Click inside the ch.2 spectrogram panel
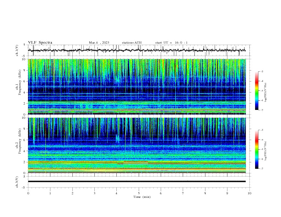Screen dimensions: 281x217 coord(137,145)
